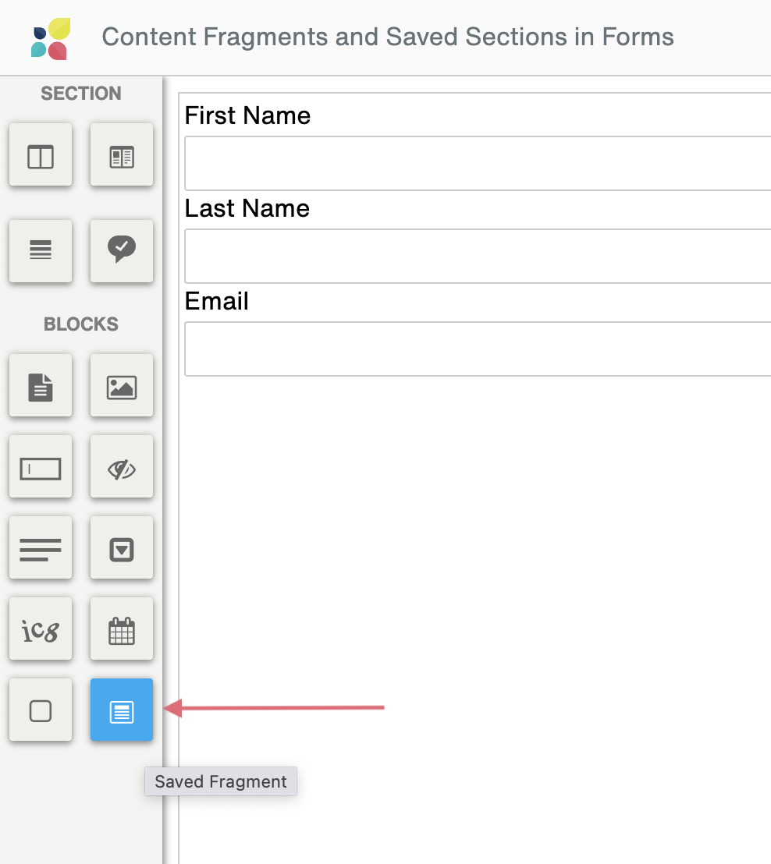Click the highlighted Saved Fragment block
This screenshot has width=771, height=864.
tap(121, 710)
